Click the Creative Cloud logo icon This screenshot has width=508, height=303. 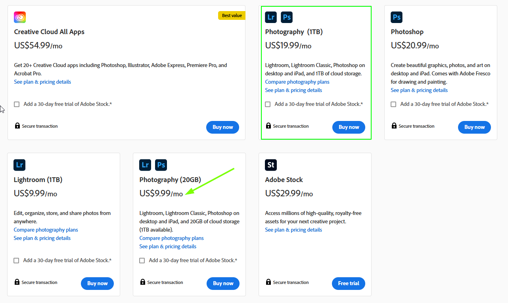pyautogui.click(x=19, y=17)
